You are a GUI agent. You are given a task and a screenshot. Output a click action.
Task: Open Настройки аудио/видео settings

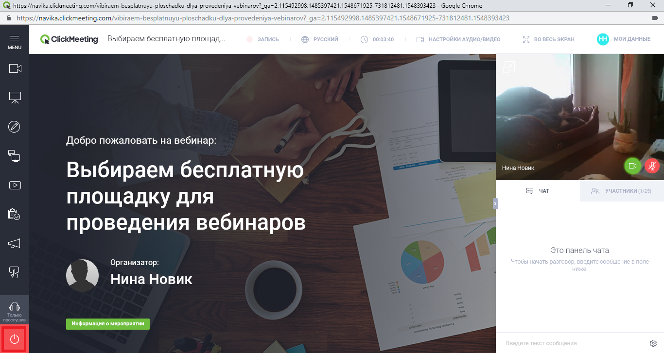coord(458,39)
